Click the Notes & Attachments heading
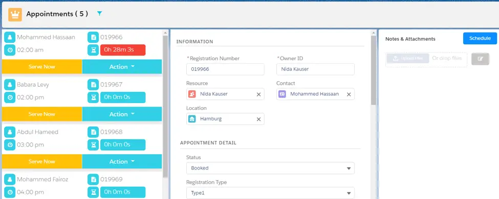Screen dimensions: 499x199 point(410,39)
